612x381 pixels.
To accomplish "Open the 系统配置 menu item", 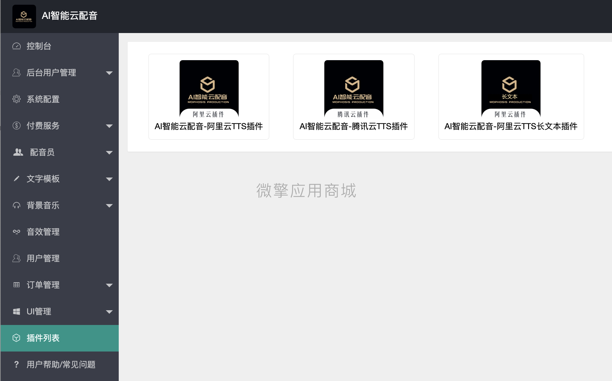I will 60,99.
